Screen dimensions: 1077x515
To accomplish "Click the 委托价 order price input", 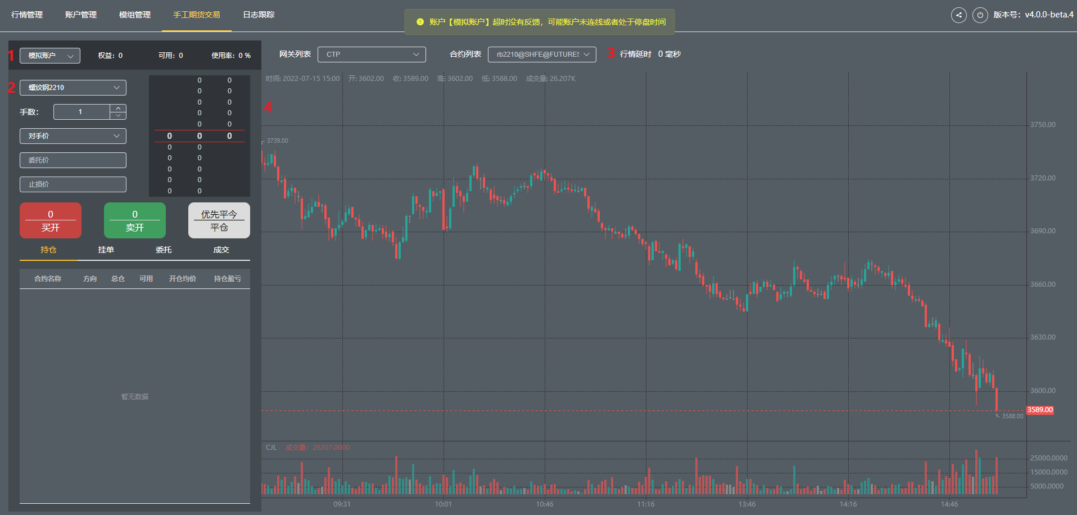I will 73,160.
